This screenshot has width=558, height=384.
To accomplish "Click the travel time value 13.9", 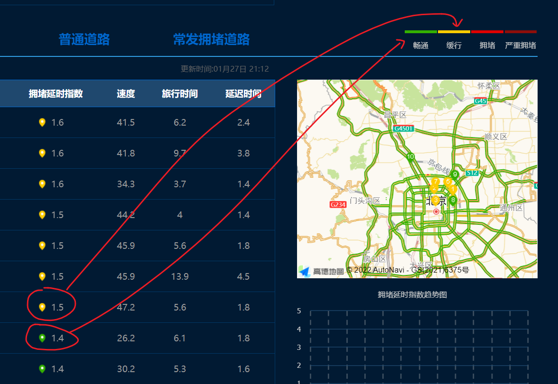I will 180,276.
